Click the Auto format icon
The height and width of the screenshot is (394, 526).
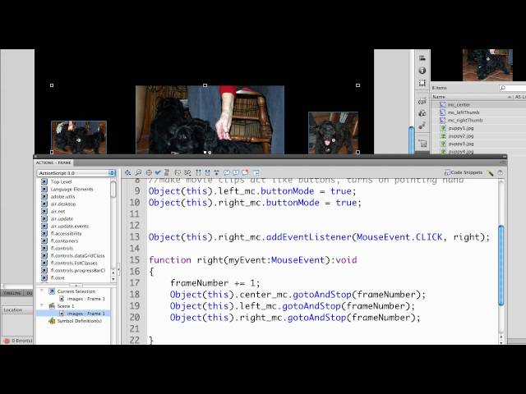[166, 173]
